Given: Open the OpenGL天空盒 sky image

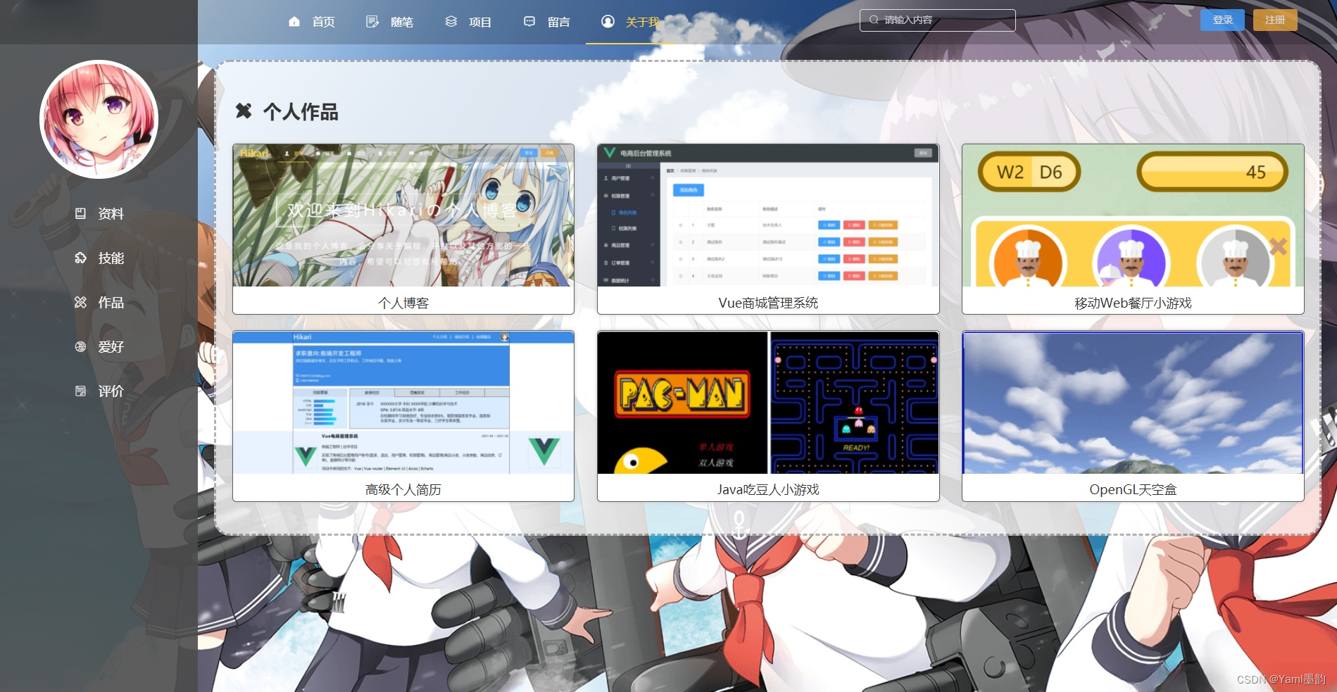Looking at the screenshot, I should pos(1133,403).
